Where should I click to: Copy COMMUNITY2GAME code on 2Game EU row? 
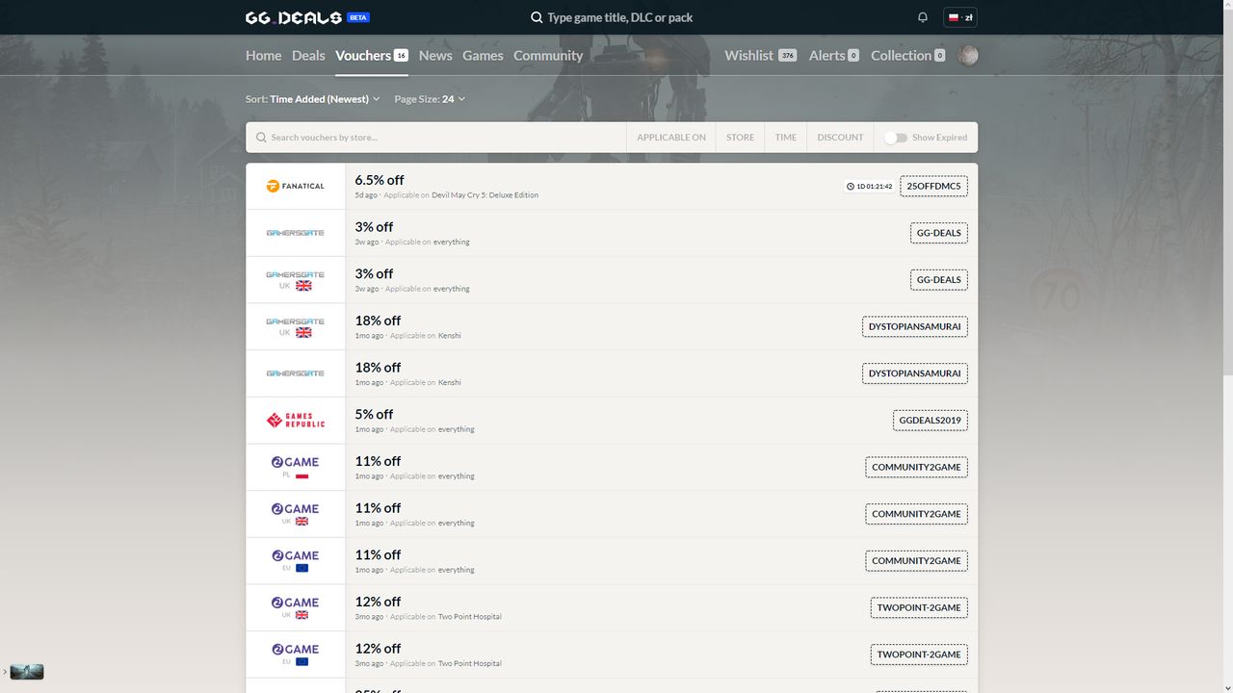[916, 560]
